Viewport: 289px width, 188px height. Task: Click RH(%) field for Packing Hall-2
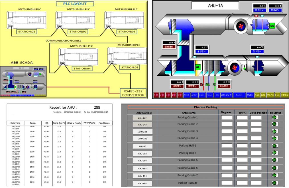point(242,153)
